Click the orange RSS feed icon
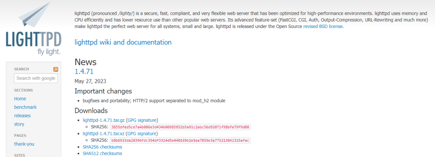 [56, 69]
